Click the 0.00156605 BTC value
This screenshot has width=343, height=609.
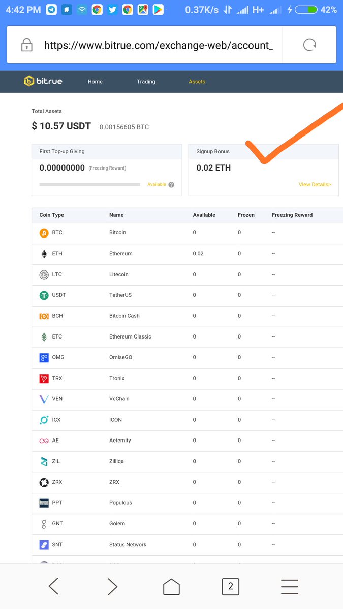point(124,127)
